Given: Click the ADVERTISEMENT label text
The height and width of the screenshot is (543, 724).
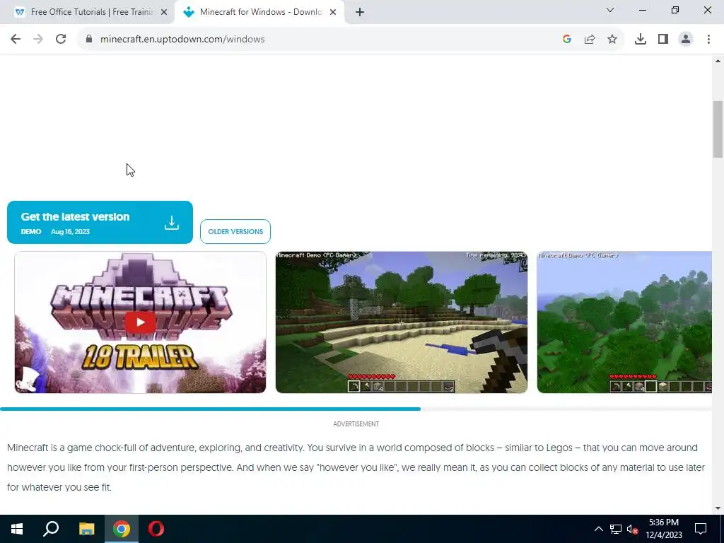Looking at the screenshot, I should pos(356,424).
